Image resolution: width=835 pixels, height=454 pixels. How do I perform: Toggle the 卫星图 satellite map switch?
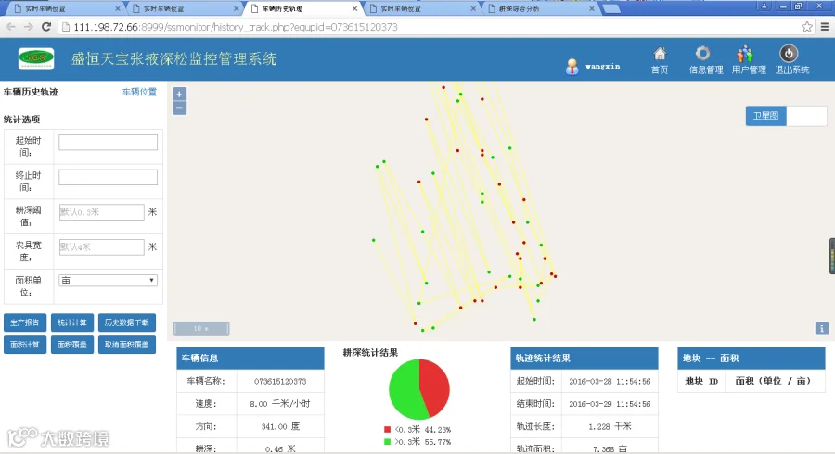point(786,116)
